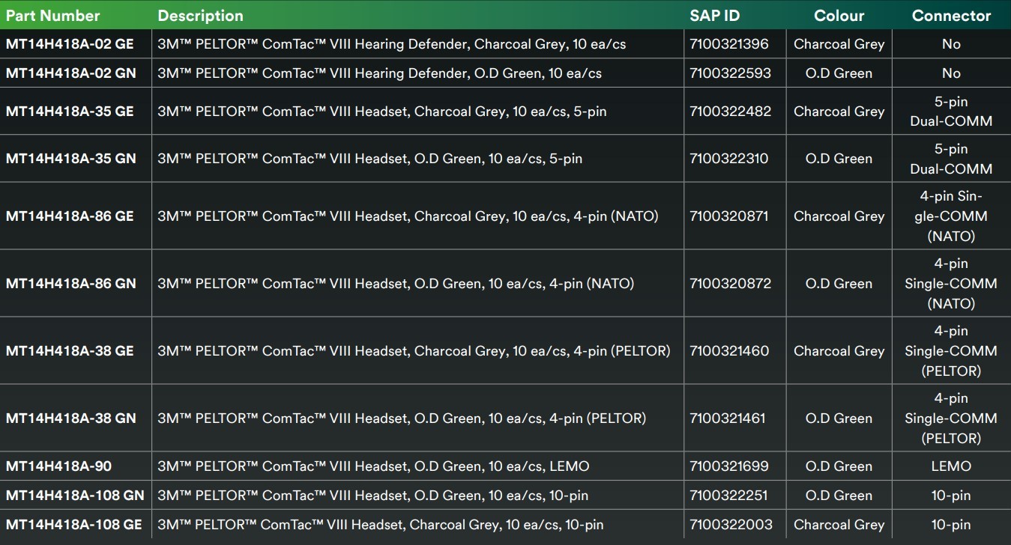Click the Charcoal Grey 4-pin (PELTOR) headset description
The image size is (1011, 545).
414,351
